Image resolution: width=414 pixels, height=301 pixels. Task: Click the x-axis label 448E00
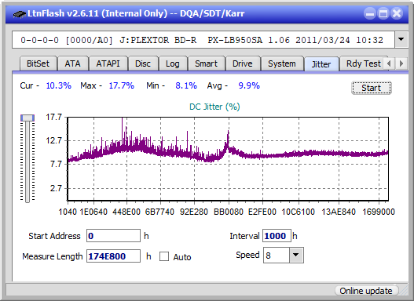tap(126, 212)
